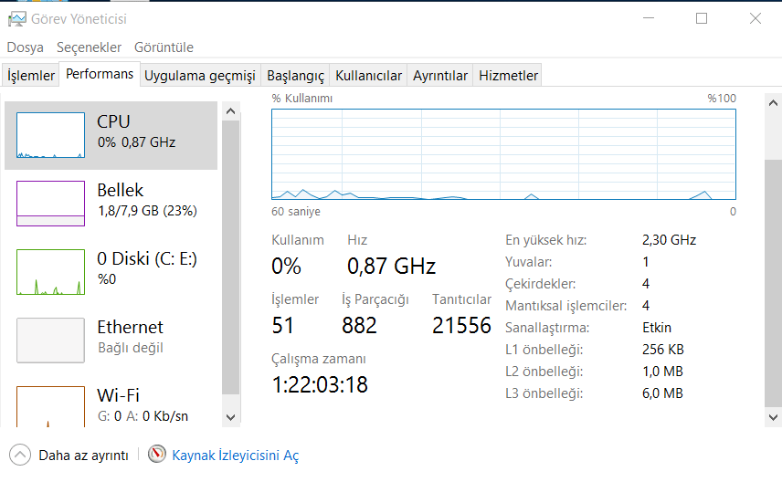The width and height of the screenshot is (782, 482).
Task: Click the Kaynak İzleyicisi resource monitor icon
Action: [x=157, y=455]
